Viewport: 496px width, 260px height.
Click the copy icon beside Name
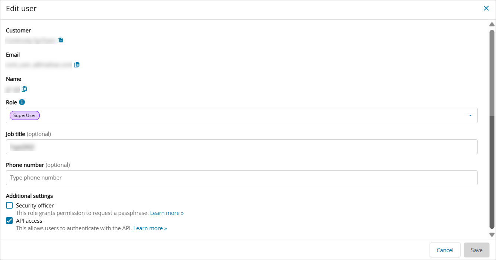pos(25,89)
